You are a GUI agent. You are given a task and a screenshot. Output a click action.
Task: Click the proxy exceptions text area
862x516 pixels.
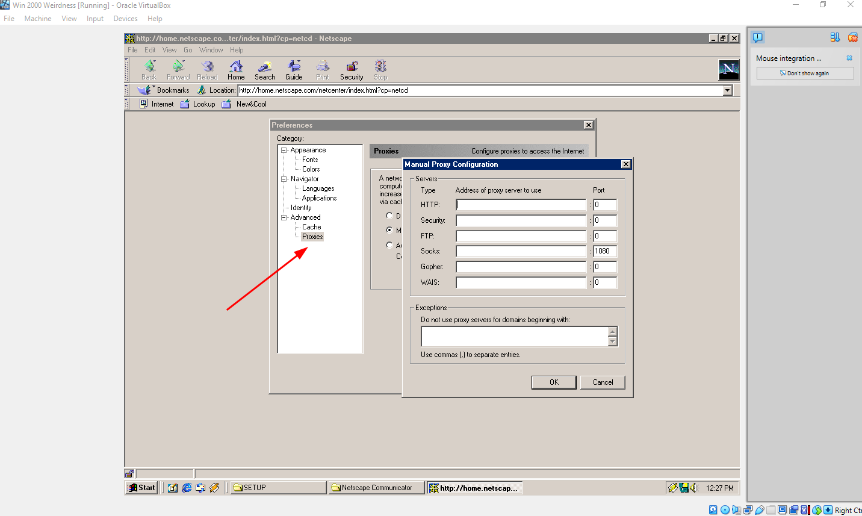click(515, 337)
